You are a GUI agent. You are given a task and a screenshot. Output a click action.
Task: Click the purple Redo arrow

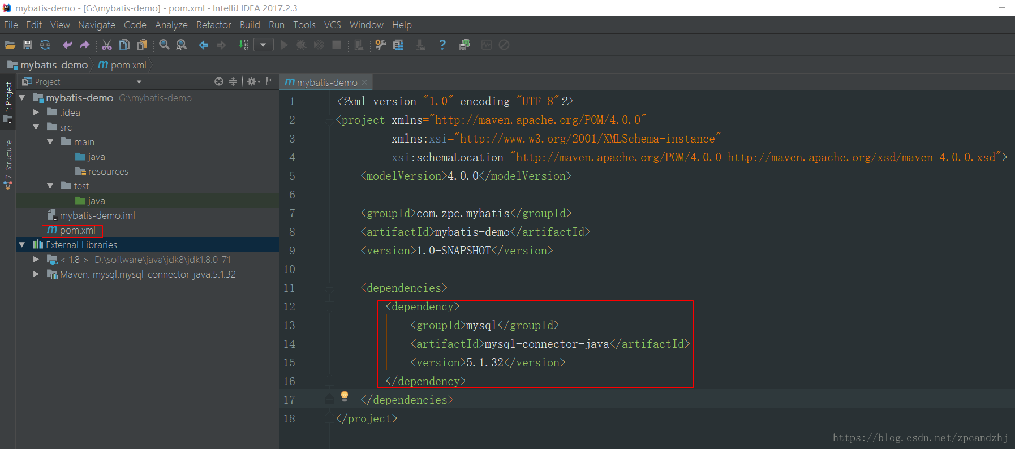pos(85,45)
